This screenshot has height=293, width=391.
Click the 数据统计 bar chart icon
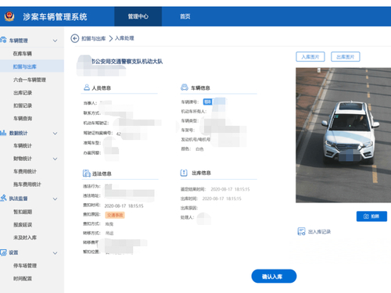click(3, 133)
